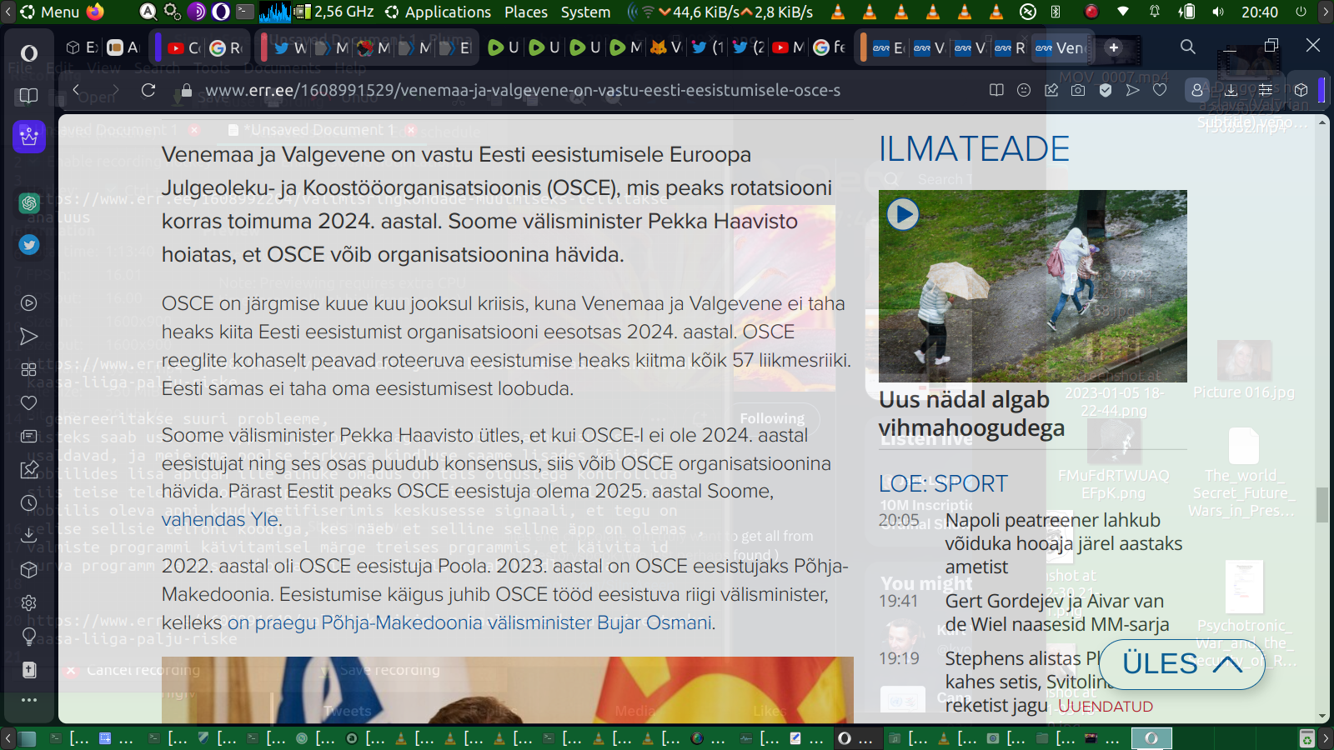This screenshot has width=1334, height=750.
Task: Jump to top with the ÜLES button
Action: click(1181, 664)
